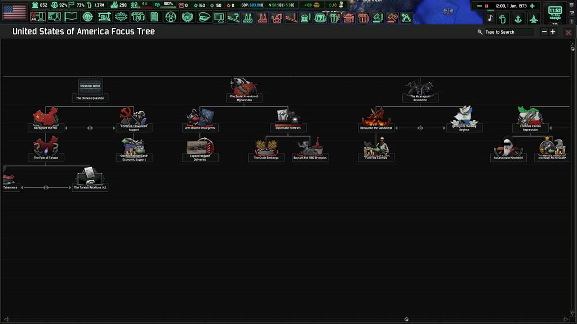Open the officer cap icon
The image size is (577, 324).
pyautogui.click(x=203, y=17)
